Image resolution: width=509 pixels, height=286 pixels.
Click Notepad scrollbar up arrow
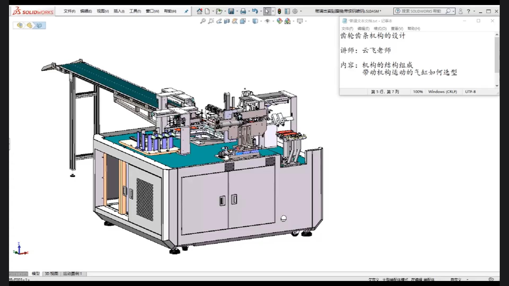[x=497, y=35]
